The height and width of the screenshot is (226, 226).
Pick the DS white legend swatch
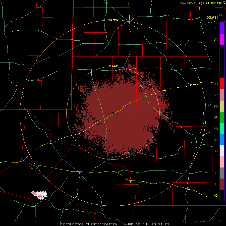click(x=222, y=151)
